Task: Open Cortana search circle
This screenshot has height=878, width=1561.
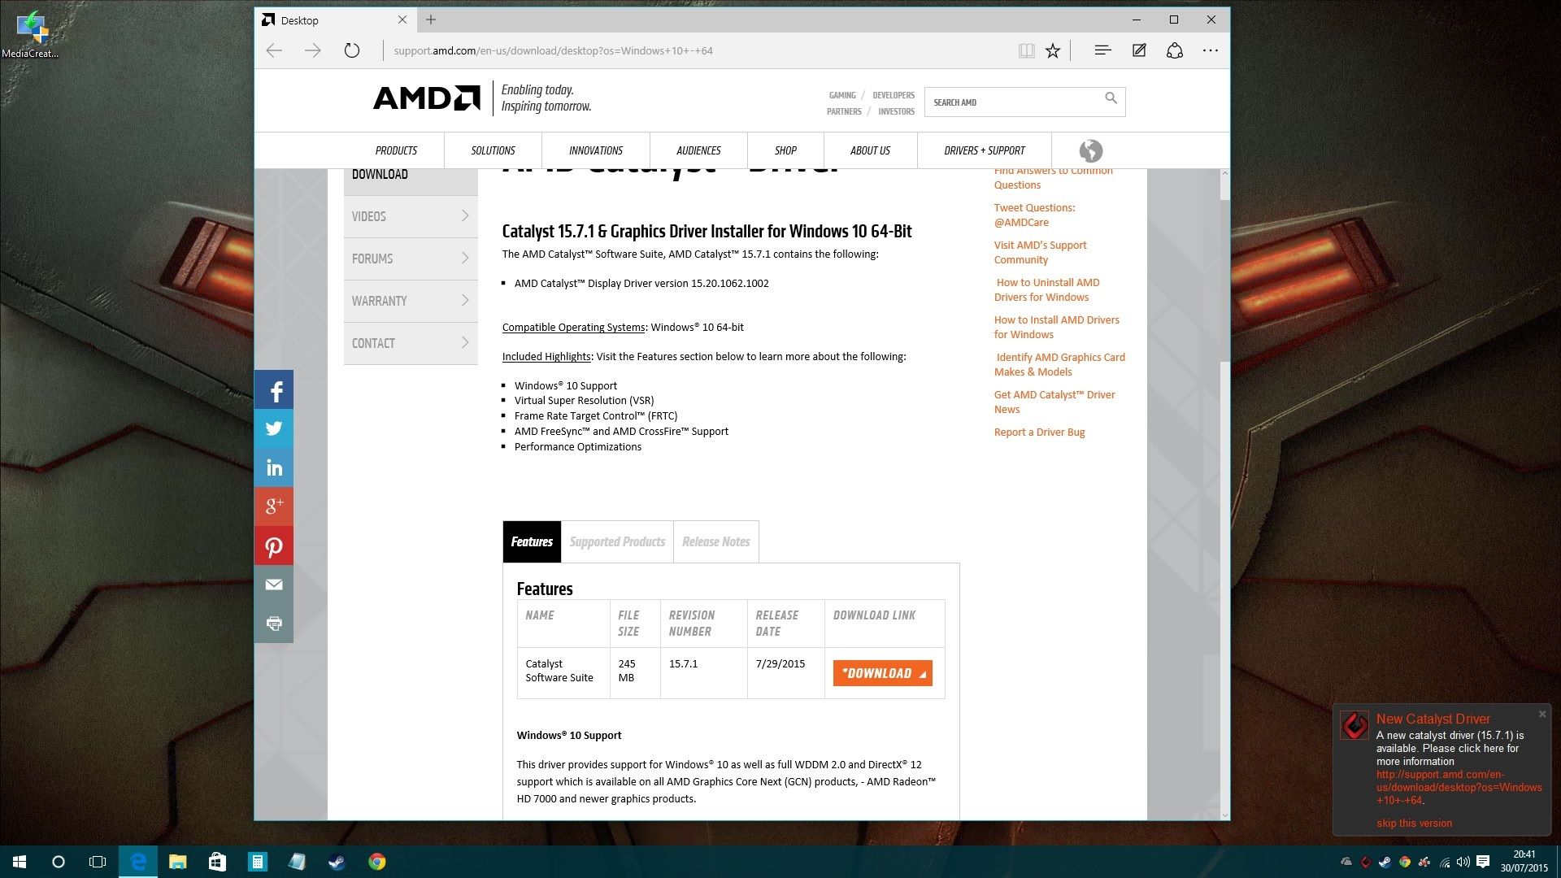Action: (x=58, y=862)
